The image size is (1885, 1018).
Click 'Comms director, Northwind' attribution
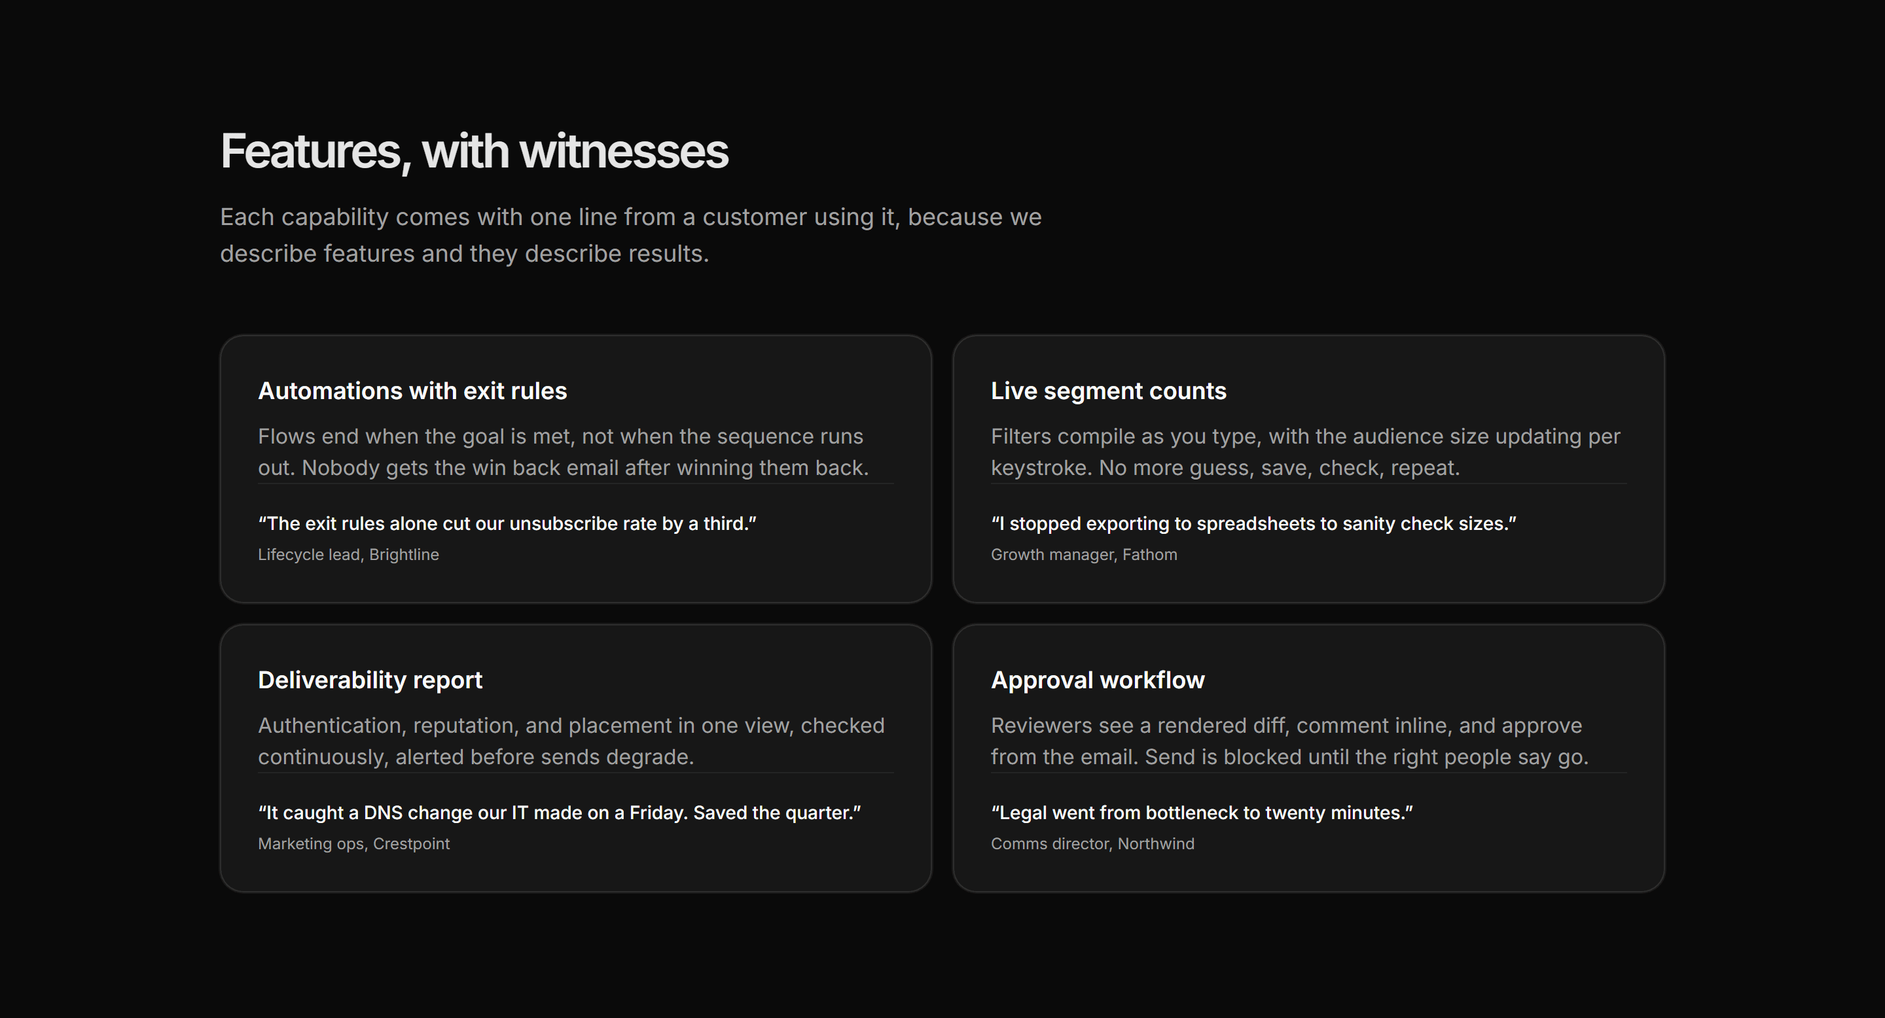click(1092, 843)
